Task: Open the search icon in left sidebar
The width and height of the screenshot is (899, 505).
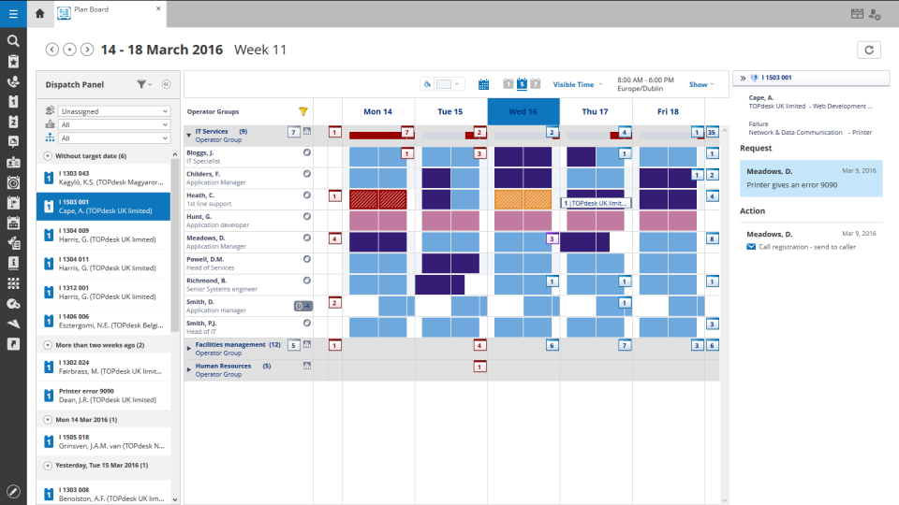Action: (13, 41)
